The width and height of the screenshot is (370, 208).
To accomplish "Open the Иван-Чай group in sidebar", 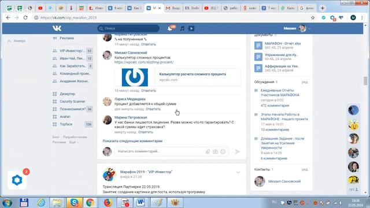I will (x=72, y=58).
